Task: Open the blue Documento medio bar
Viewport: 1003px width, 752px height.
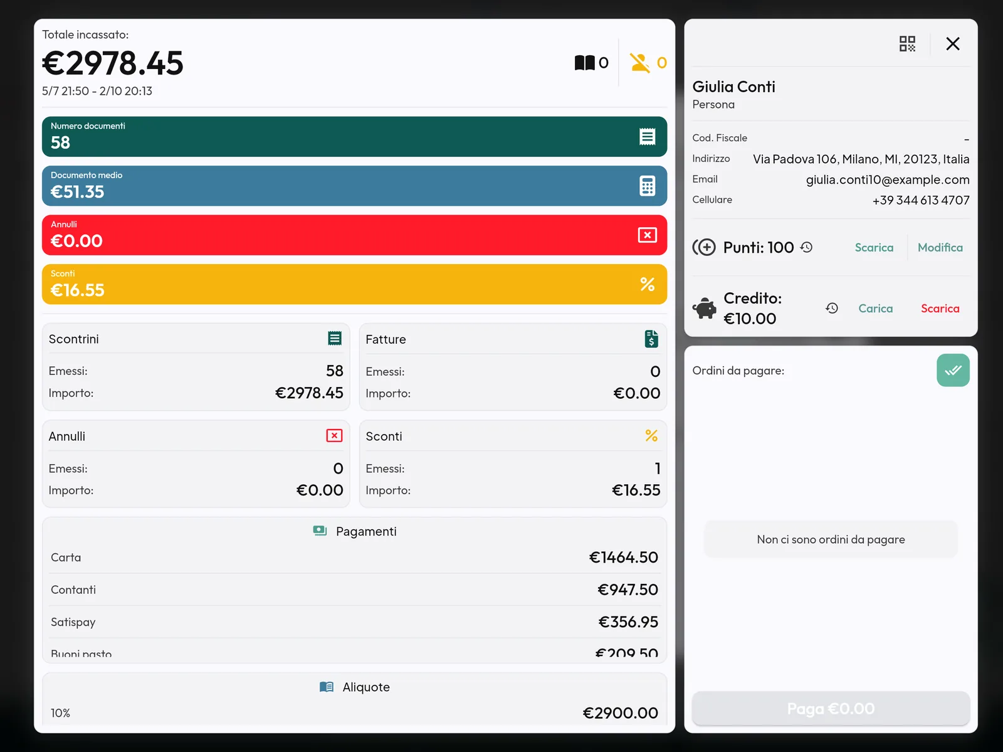Action: 355,186
